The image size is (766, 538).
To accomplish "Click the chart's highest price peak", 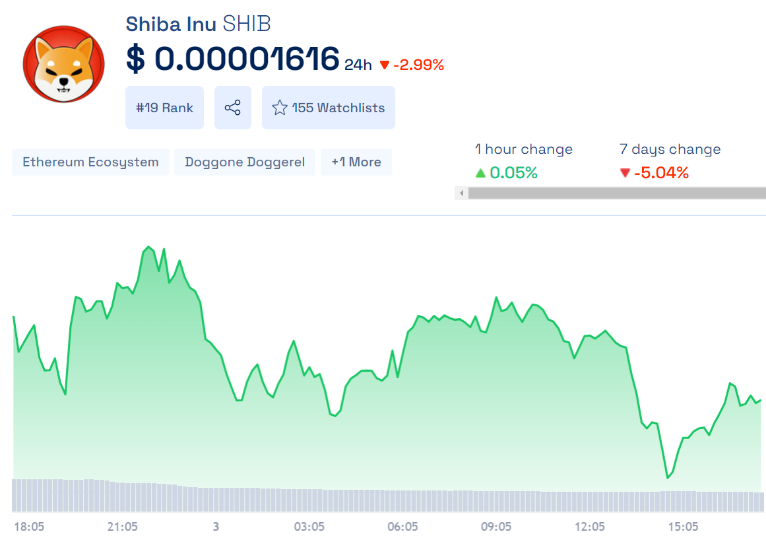I will point(148,248).
